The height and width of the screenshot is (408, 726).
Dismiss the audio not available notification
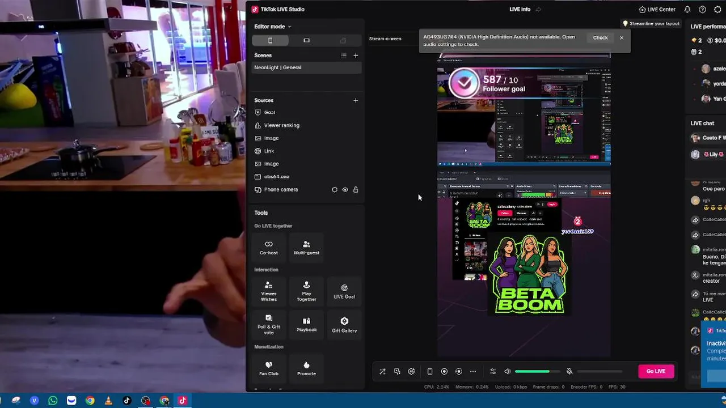click(x=622, y=37)
